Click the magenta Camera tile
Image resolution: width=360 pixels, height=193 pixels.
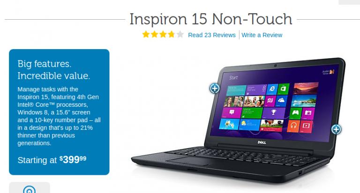308,113
